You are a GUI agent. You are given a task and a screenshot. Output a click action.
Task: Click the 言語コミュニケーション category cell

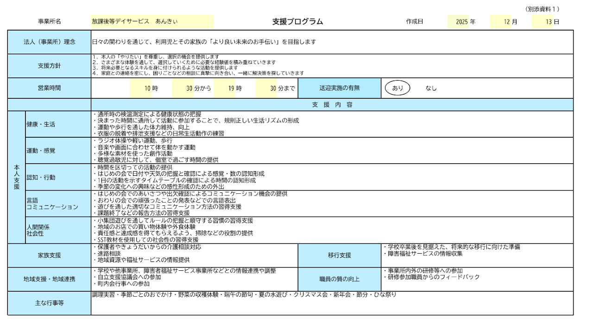58,203
